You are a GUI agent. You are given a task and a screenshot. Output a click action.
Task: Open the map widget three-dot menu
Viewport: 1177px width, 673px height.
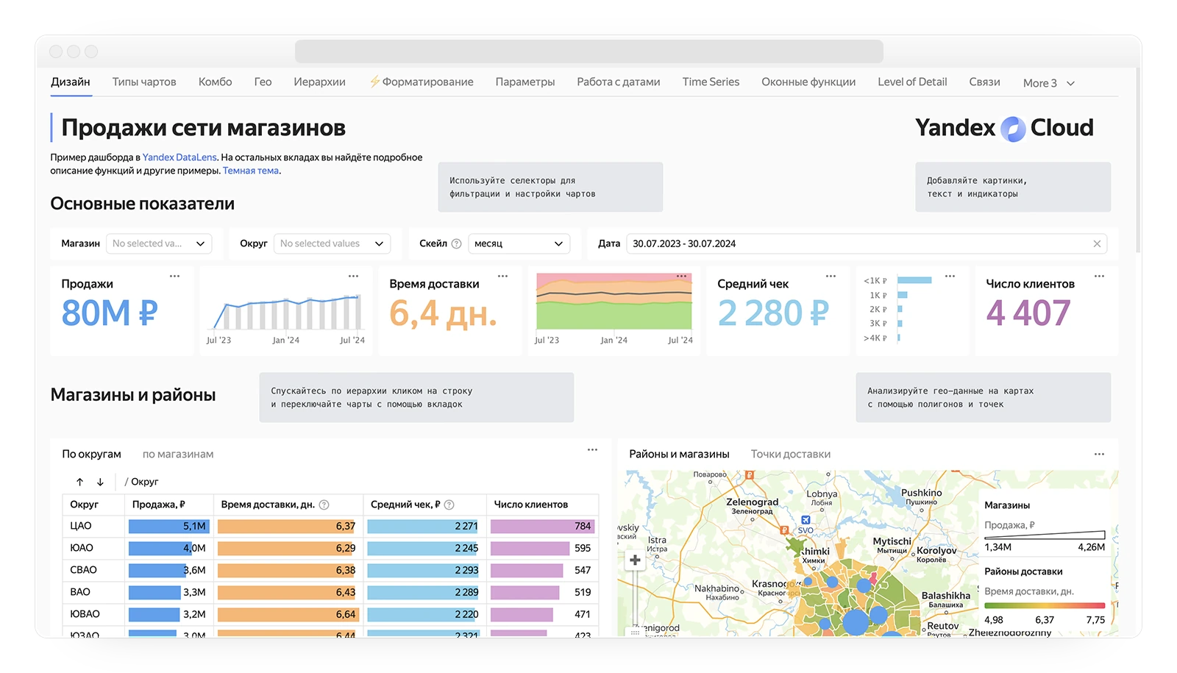tap(1099, 455)
